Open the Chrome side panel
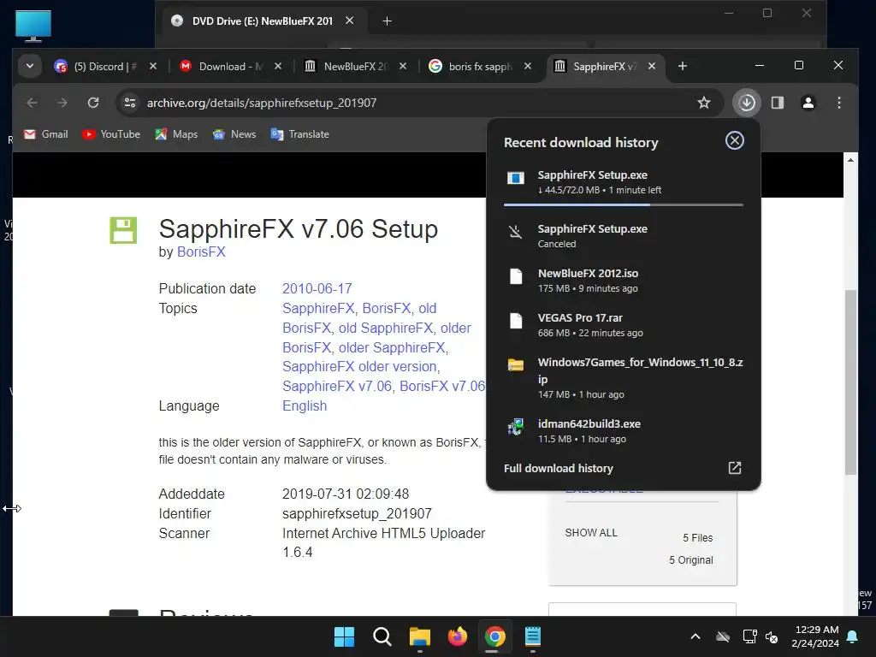The width and height of the screenshot is (876, 657). pos(778,103)
